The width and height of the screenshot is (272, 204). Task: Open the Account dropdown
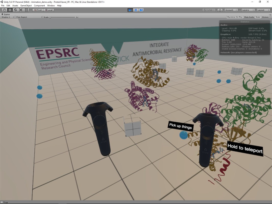pyautogui.click(x=231, y=10)
